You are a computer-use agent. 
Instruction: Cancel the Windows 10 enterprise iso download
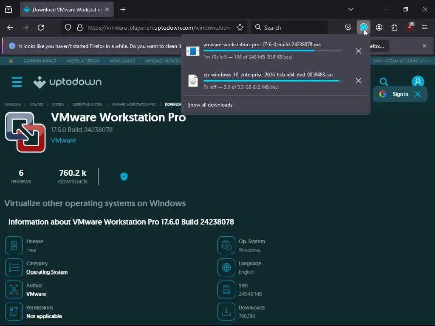click(x=359, y=81)
